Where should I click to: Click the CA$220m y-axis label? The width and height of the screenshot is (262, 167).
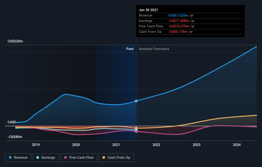[15, 41]
